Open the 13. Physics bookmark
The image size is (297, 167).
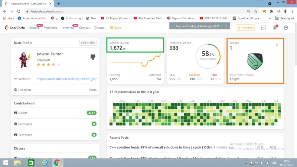tap(115, 18)
